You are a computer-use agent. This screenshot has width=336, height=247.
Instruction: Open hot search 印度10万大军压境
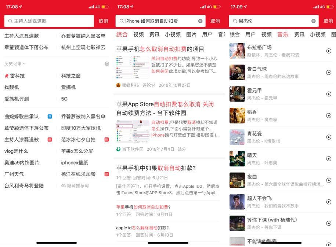click(x=81, y=128)
